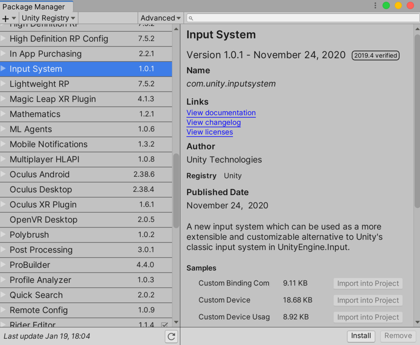This screenshot has height=345, width=420.
Task: Open the three-dot window options menu
Action: pos(375,5)
